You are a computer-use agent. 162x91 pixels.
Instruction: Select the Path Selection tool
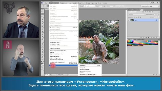43,52
